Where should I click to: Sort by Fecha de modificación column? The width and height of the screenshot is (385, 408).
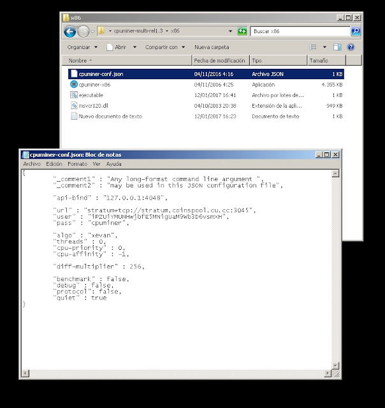[221, 61]
